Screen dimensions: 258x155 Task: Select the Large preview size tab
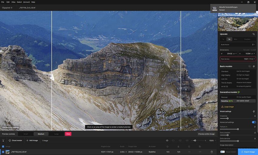point(56,134)
